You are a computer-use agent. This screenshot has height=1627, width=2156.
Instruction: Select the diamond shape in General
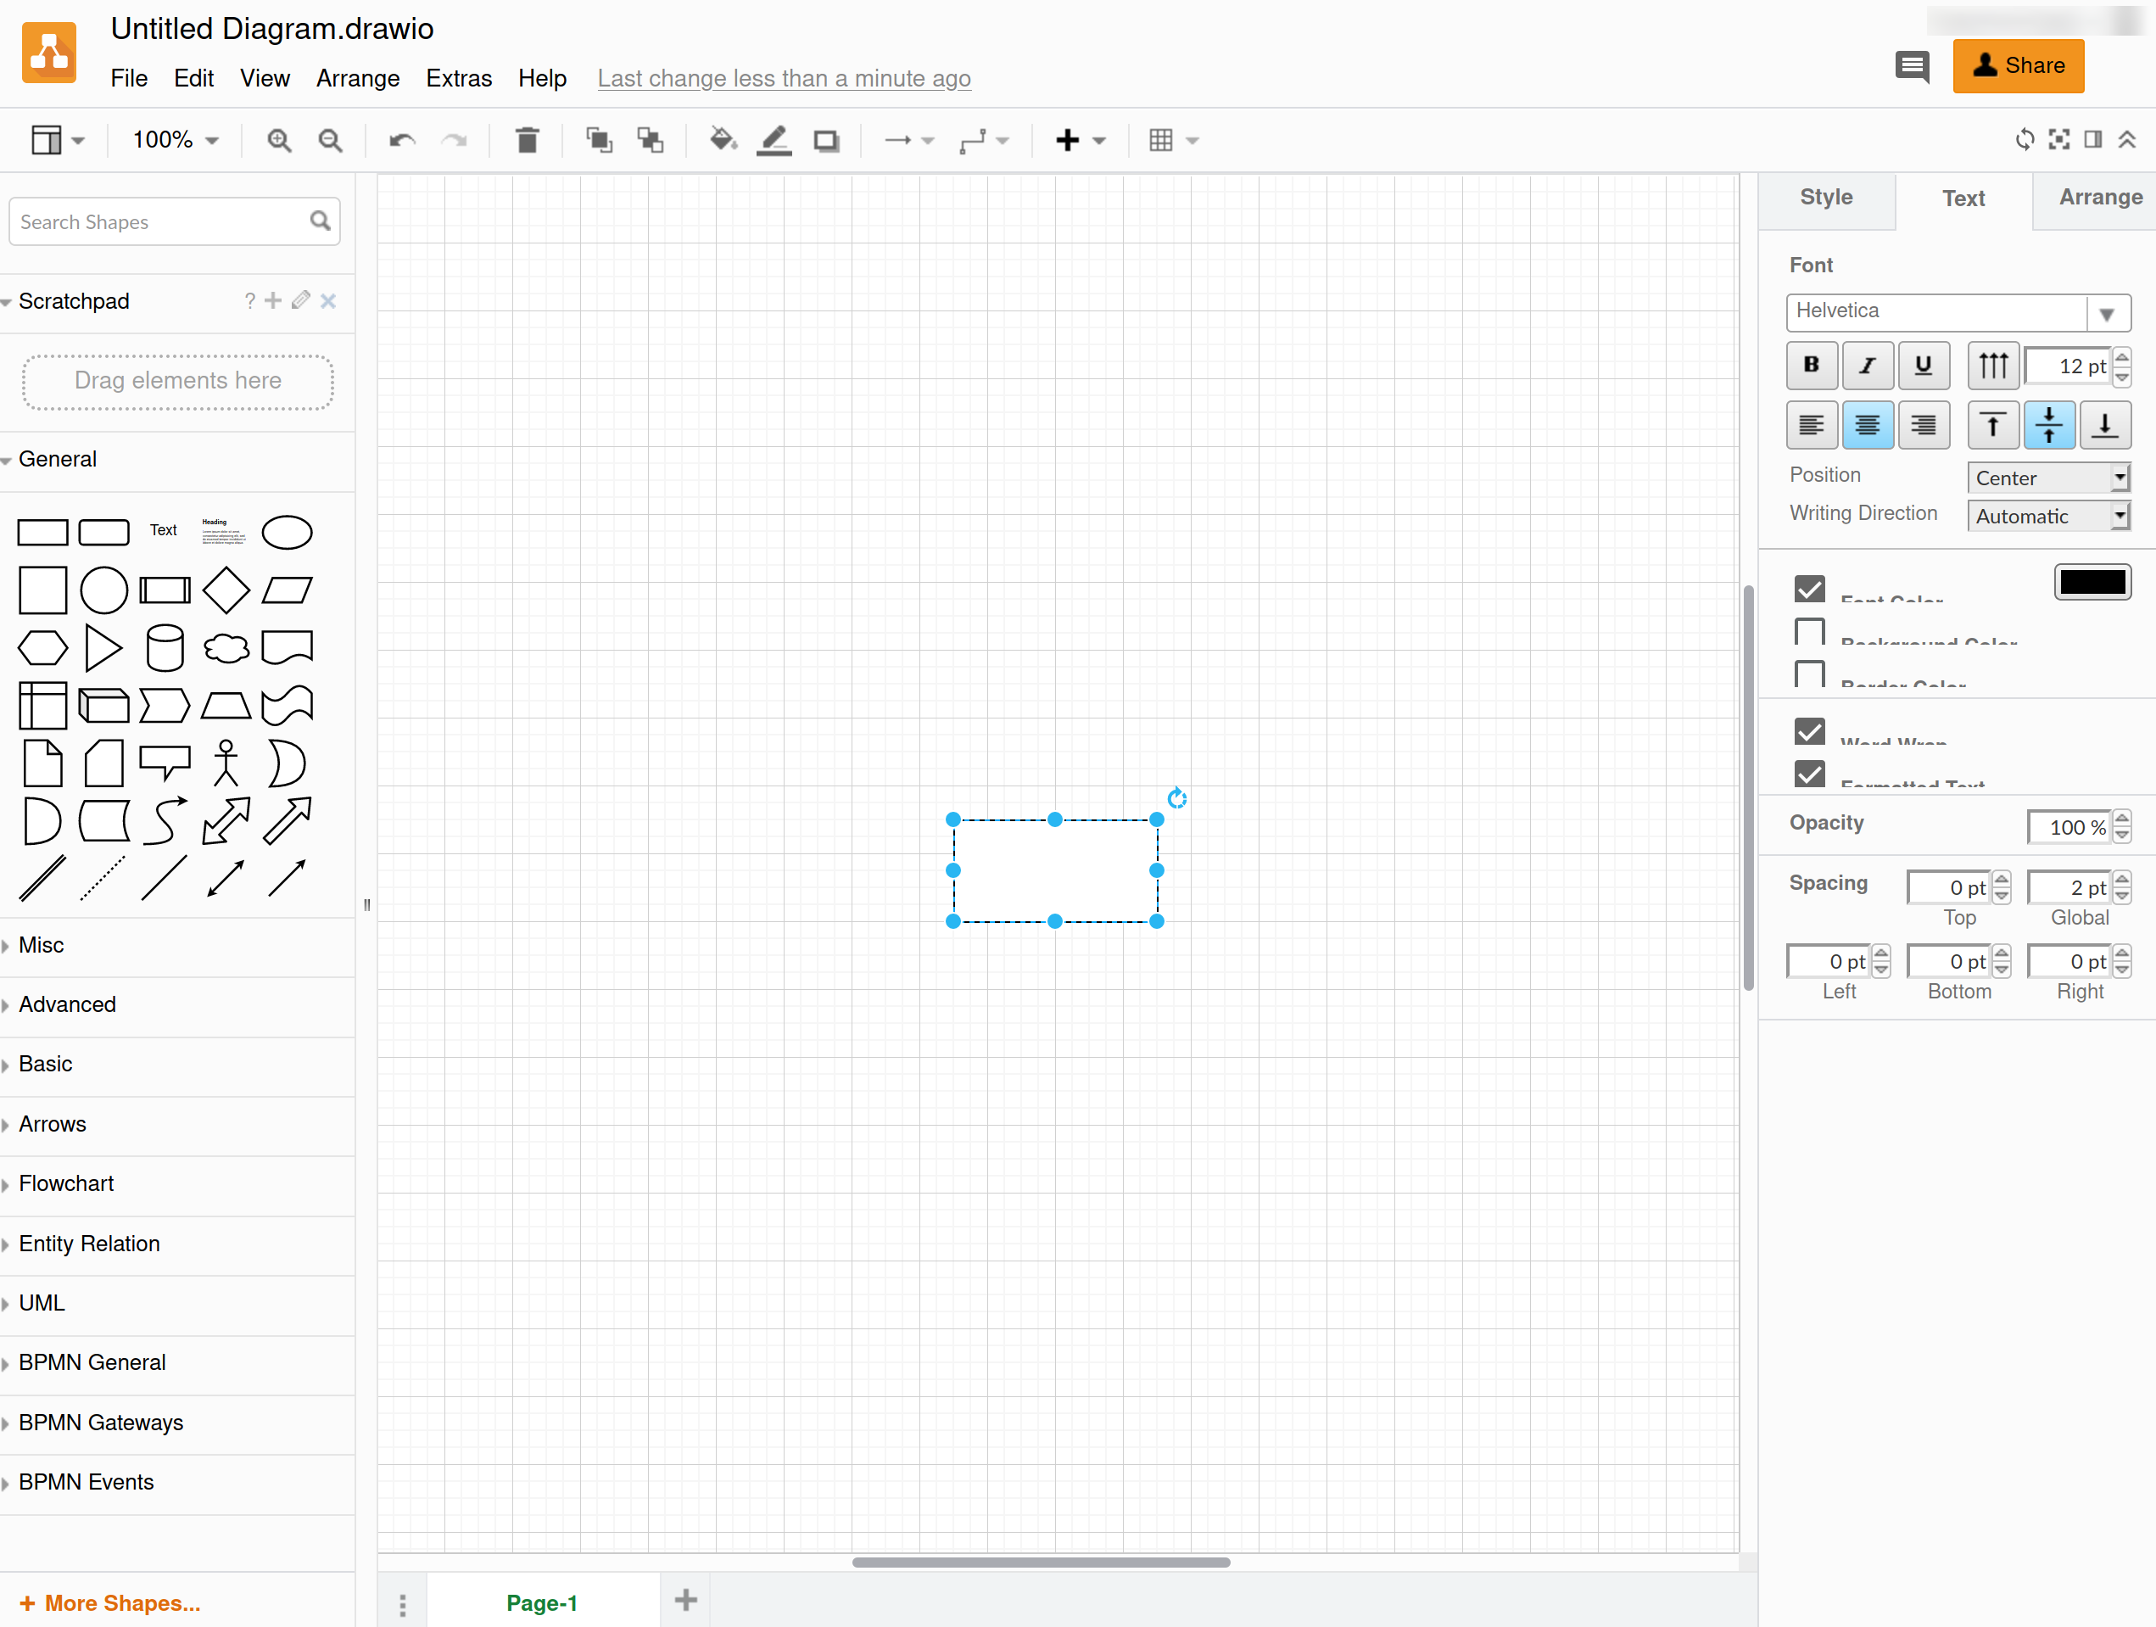click(226, 590)
